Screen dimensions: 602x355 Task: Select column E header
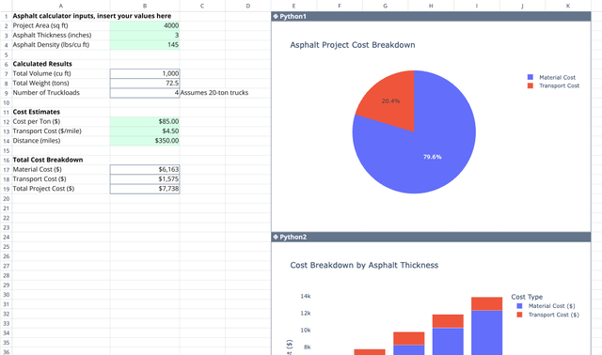pyautogui.click(x=293, y=6)
